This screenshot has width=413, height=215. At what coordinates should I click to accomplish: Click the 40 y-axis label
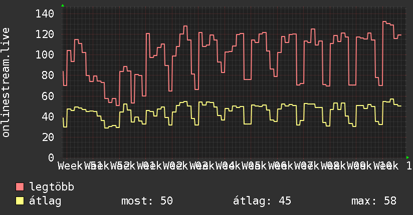click(x=48, y=116)
